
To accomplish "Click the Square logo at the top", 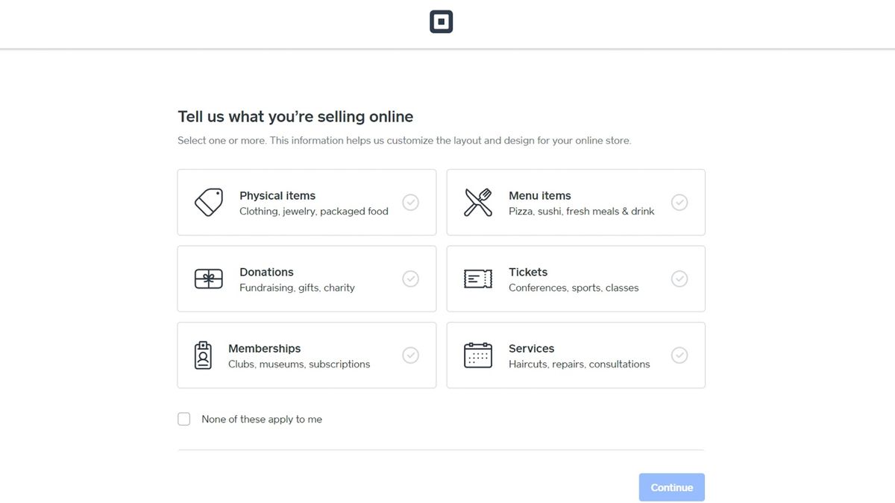I will (441, 21).
